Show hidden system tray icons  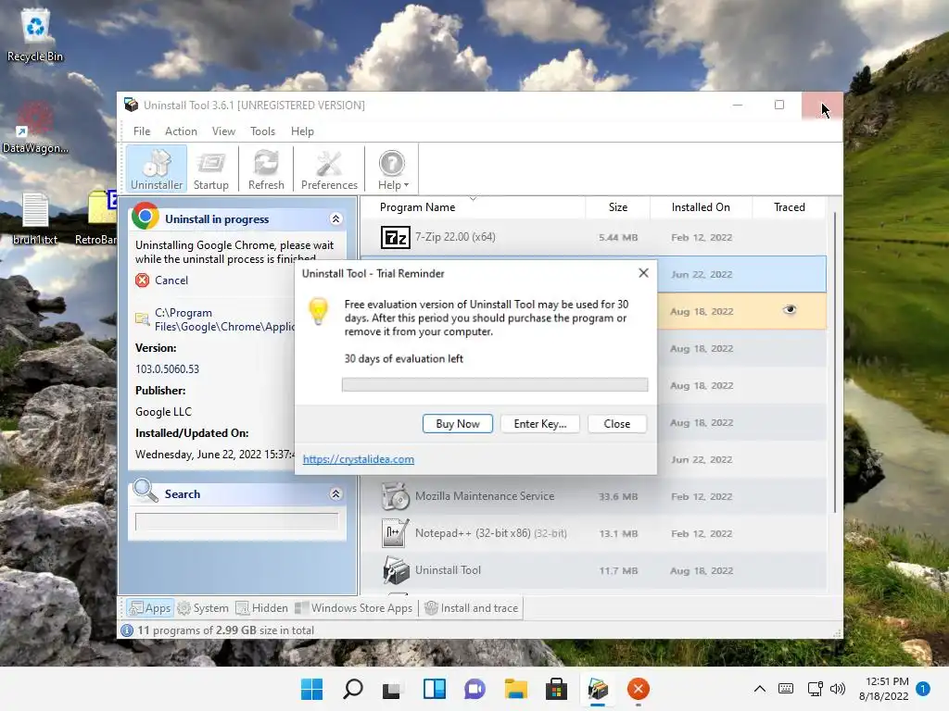(760, 689)
